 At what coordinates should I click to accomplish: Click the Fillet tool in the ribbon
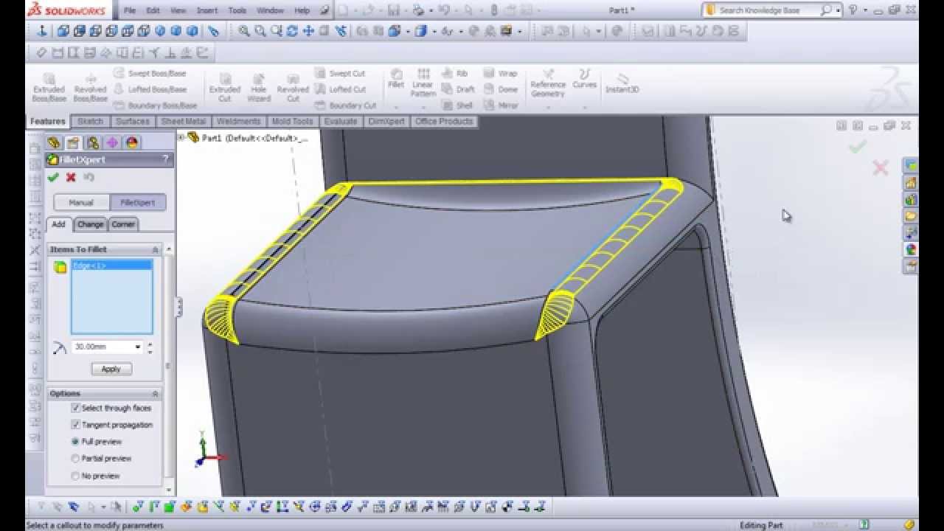[396, 78]
